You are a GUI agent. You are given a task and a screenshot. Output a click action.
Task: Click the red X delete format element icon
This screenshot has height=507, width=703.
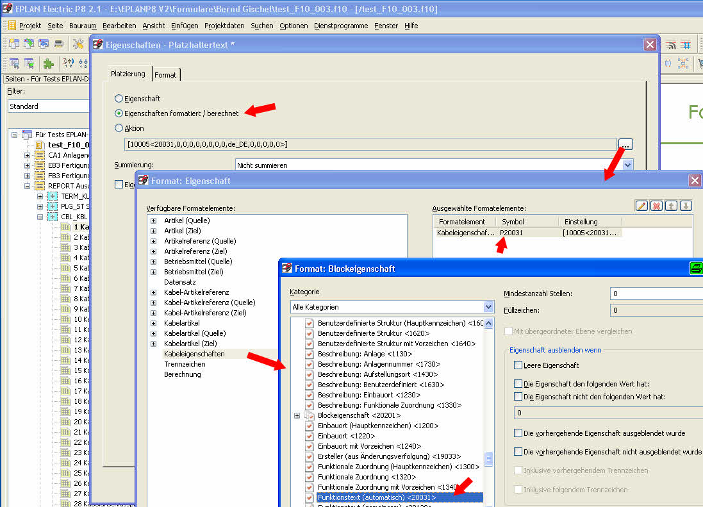[656, 206]
